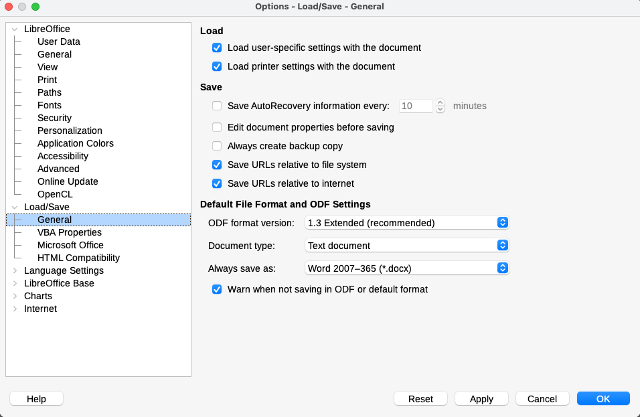The image size is (640, 417).
Task: Expand the Internet tree node
Action: [15, 309]
